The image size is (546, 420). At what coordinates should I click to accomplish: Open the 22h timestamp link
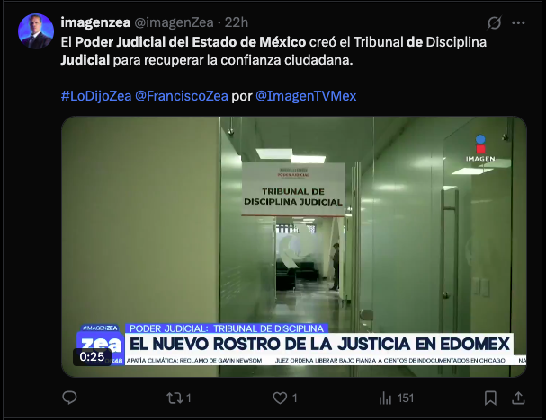click(x=236, y=22)
